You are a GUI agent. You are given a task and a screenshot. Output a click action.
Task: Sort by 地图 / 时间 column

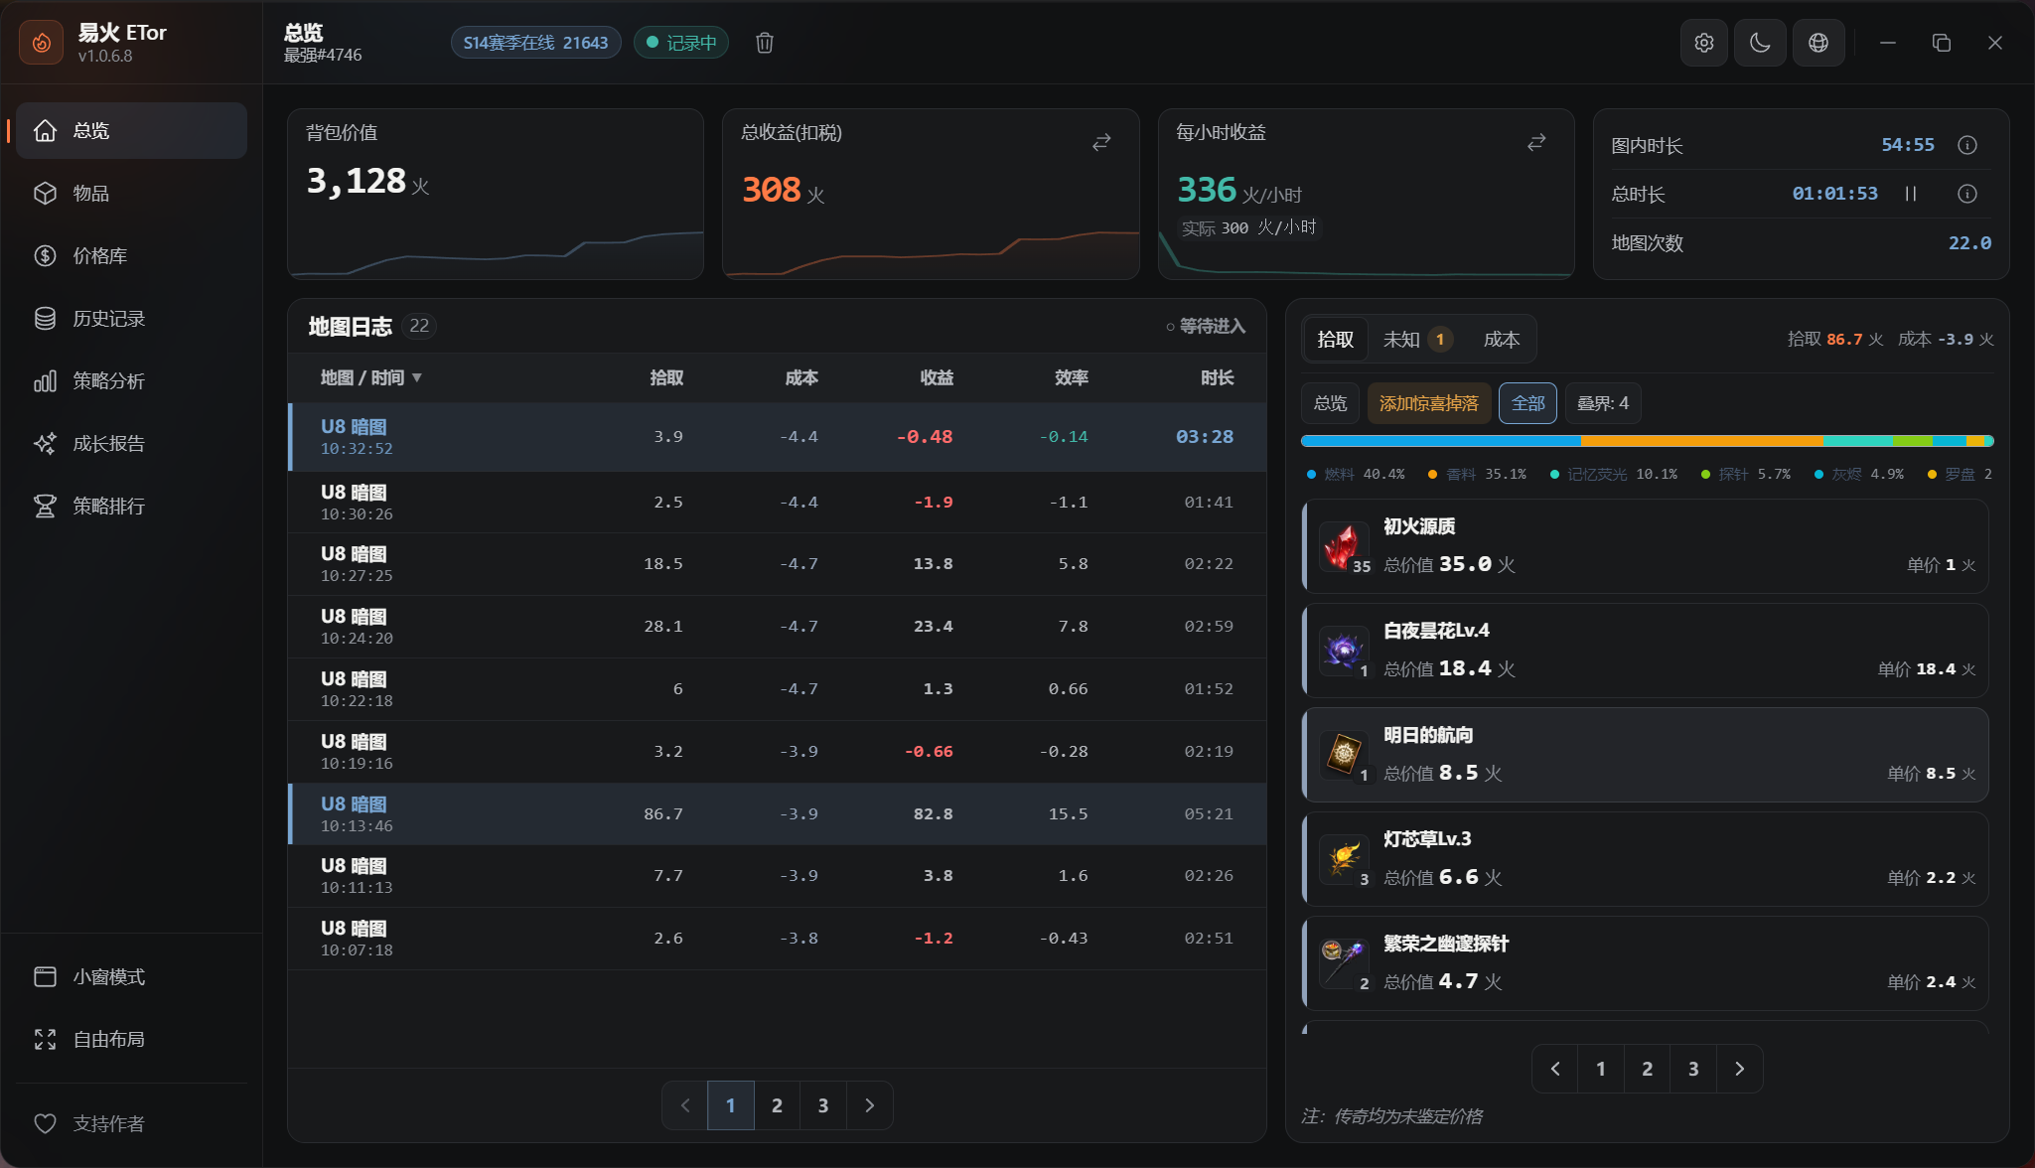[x=370, y=377]
